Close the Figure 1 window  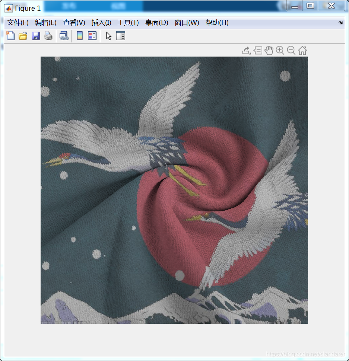click(331, 6)
